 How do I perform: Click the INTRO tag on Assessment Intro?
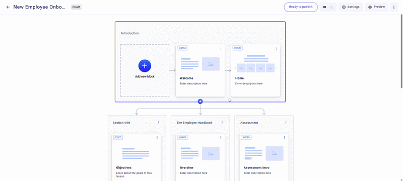point(246,137)
